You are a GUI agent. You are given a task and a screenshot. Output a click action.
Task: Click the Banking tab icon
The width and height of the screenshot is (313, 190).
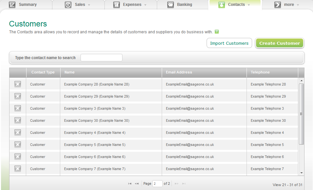tap(171, 5)
